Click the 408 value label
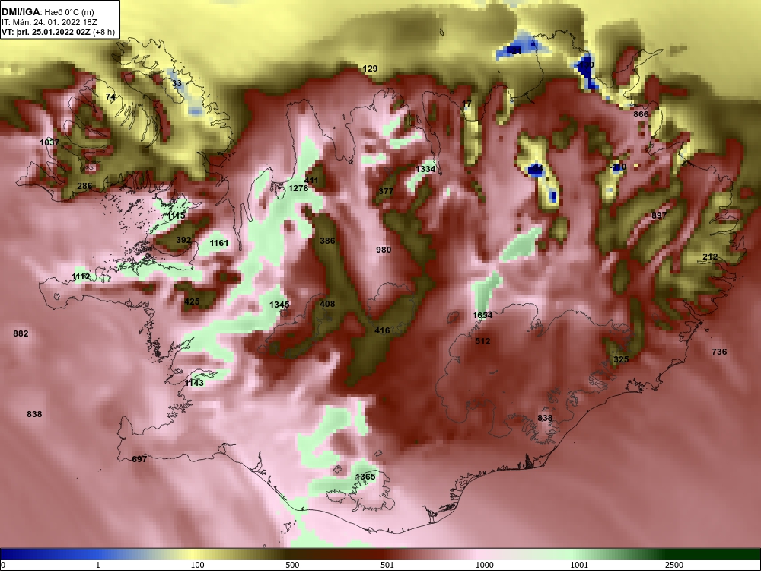The height and width of the screenshot is (571, 761). coord(327,304)
